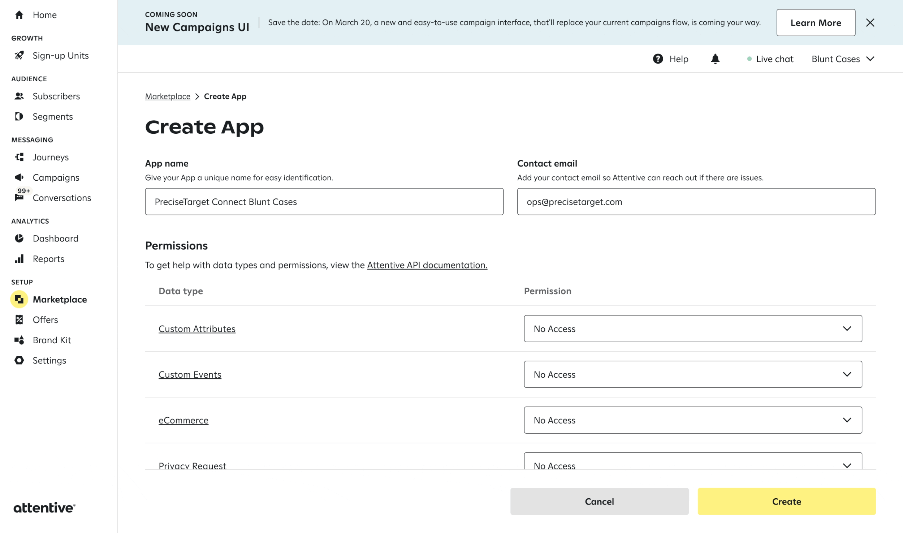Screen dimensions: 903x533
Task: Open Settings in the sidebar
Action: [49, 361]
